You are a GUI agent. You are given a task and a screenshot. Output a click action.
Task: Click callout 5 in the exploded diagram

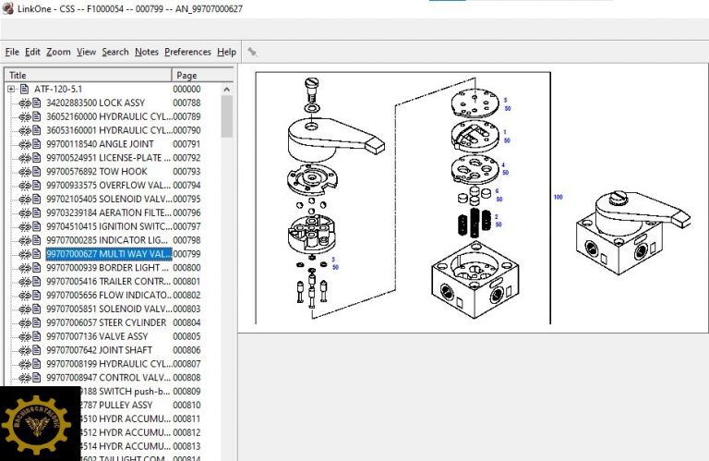[x=506, y=100]
